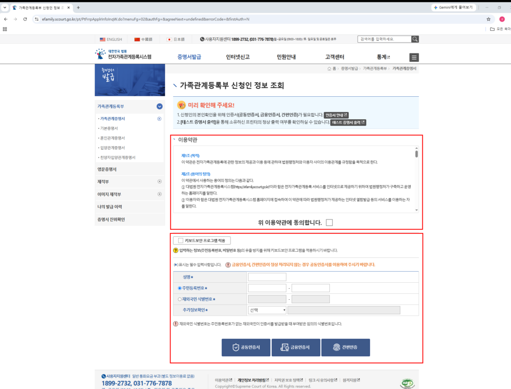
Task: Click the second 주민등록번호 input box
Action: coord(310,288)
